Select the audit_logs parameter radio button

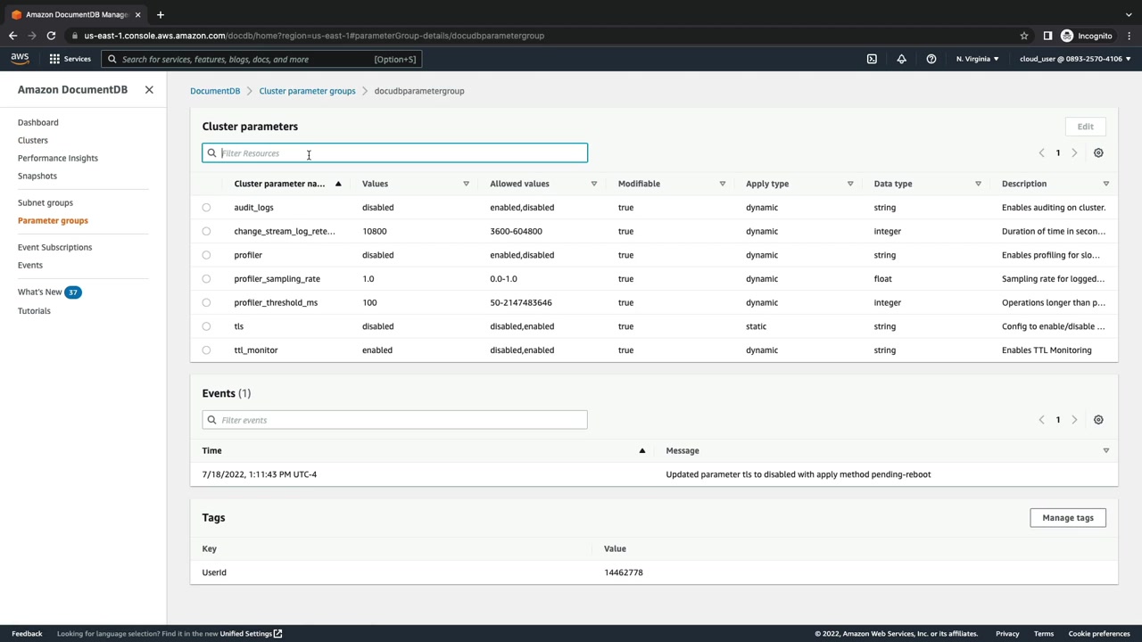coord(206,208)
